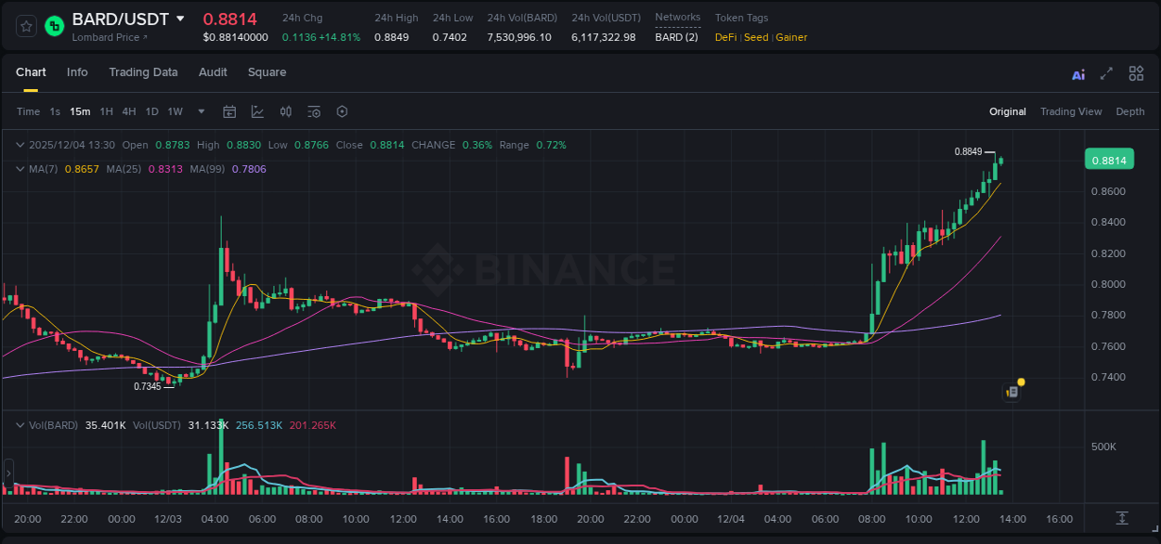Open the BARD/USDT pair dropdown

pyautogui.click(x=182, y=18)
